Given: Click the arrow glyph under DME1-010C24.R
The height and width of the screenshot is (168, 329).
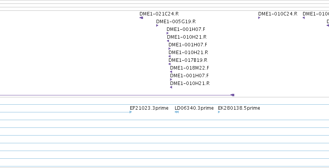Looking at the screenshot, I should 259,18.
